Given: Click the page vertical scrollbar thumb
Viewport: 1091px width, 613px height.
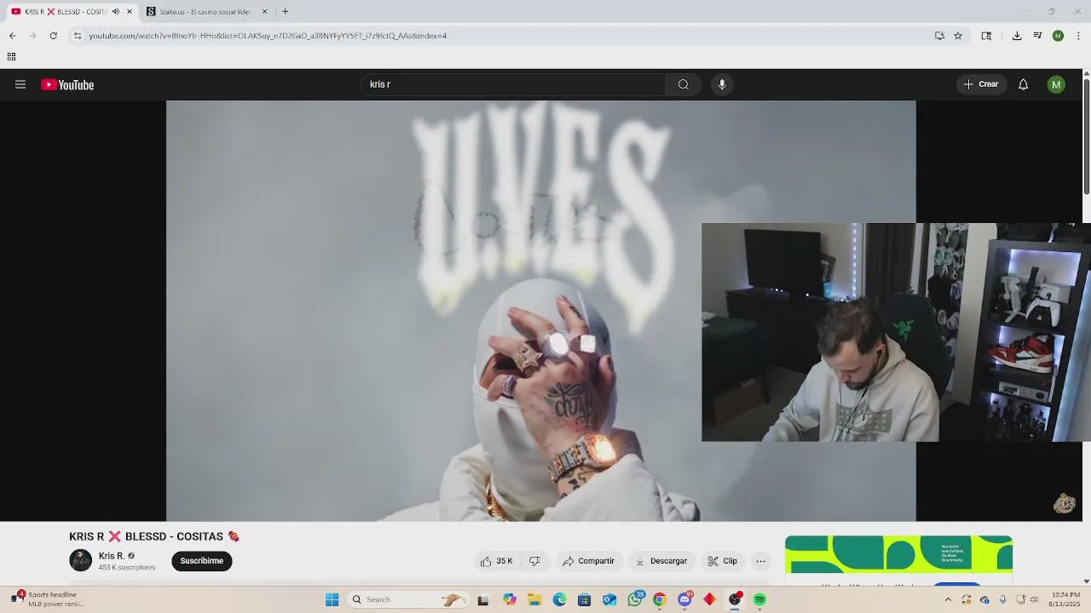Looking at the screenshot, I should tap(1086, 136).
